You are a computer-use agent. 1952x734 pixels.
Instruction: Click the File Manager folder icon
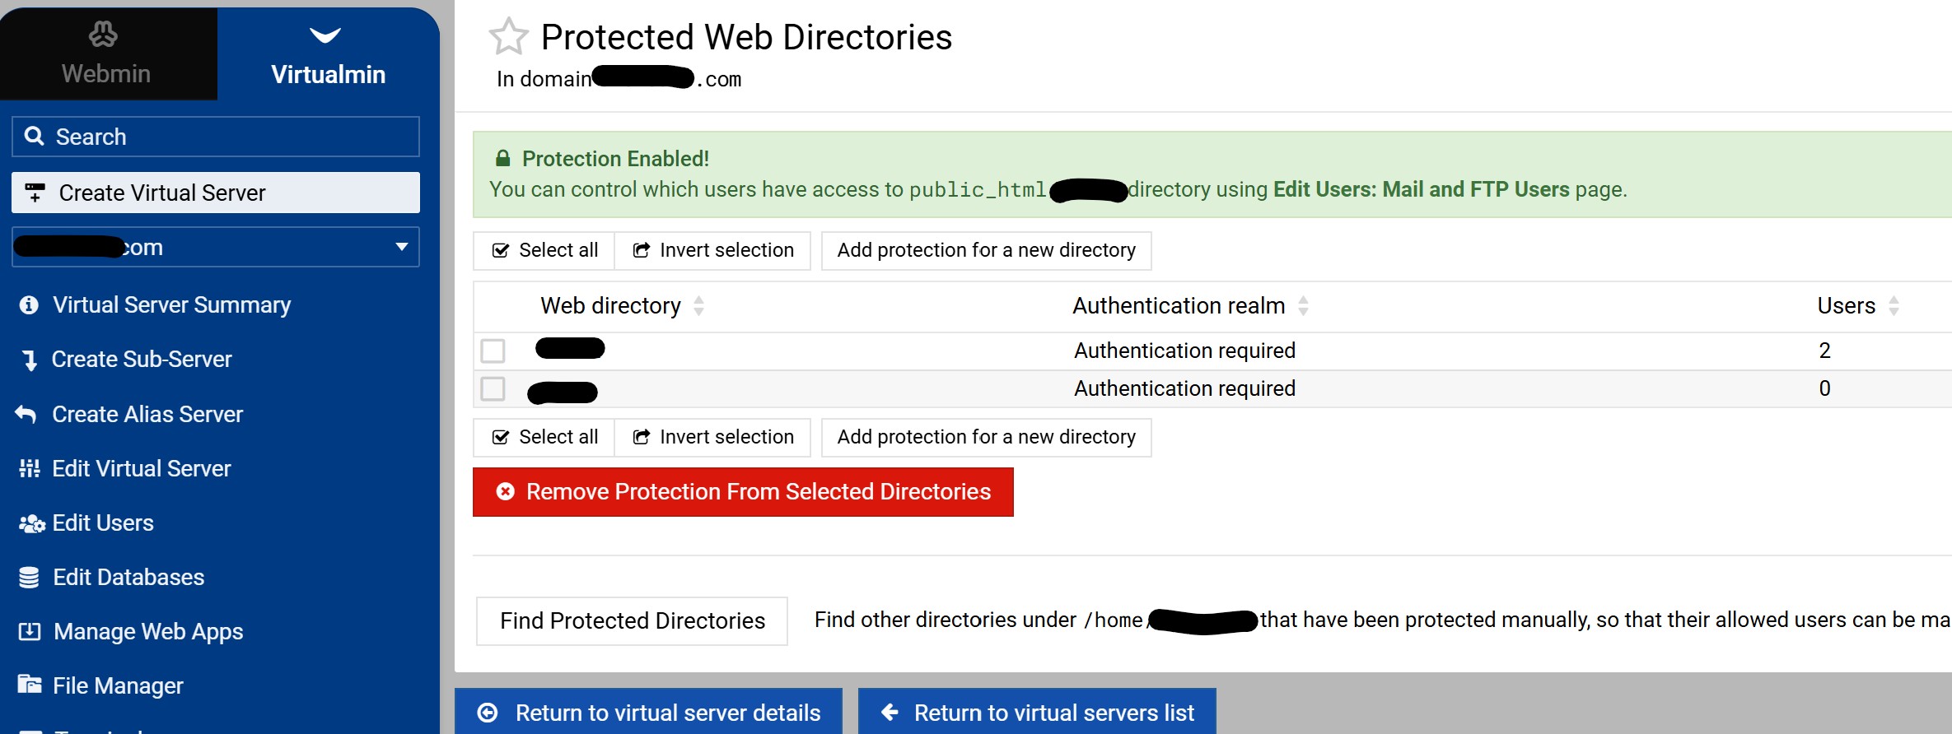coord(29,685)
